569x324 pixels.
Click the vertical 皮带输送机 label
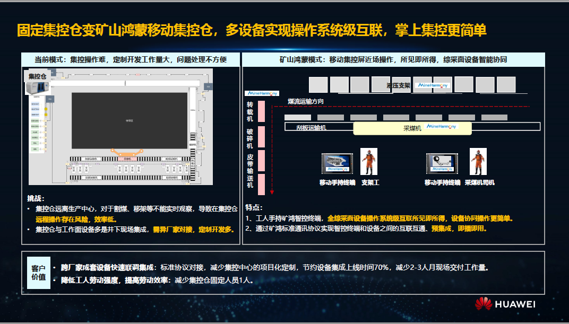250,171
